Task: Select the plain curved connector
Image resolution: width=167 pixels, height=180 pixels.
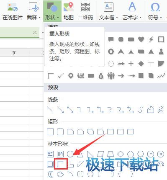Action: point(110,110)
